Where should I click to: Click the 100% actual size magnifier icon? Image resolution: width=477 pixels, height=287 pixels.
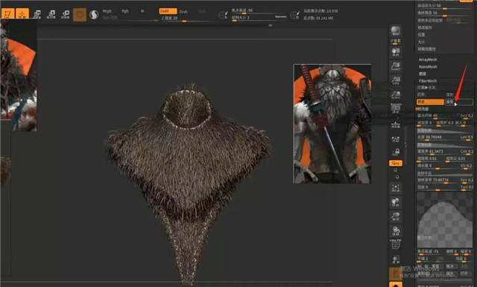click(396, 81)
